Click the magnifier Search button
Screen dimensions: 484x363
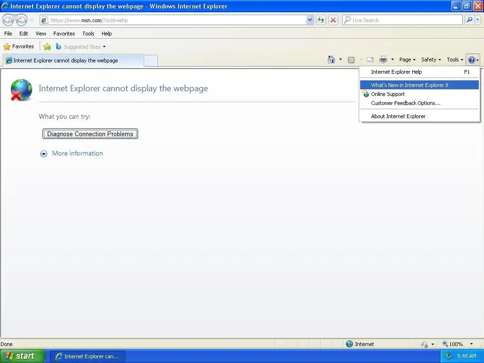click(x=469, y=20)
